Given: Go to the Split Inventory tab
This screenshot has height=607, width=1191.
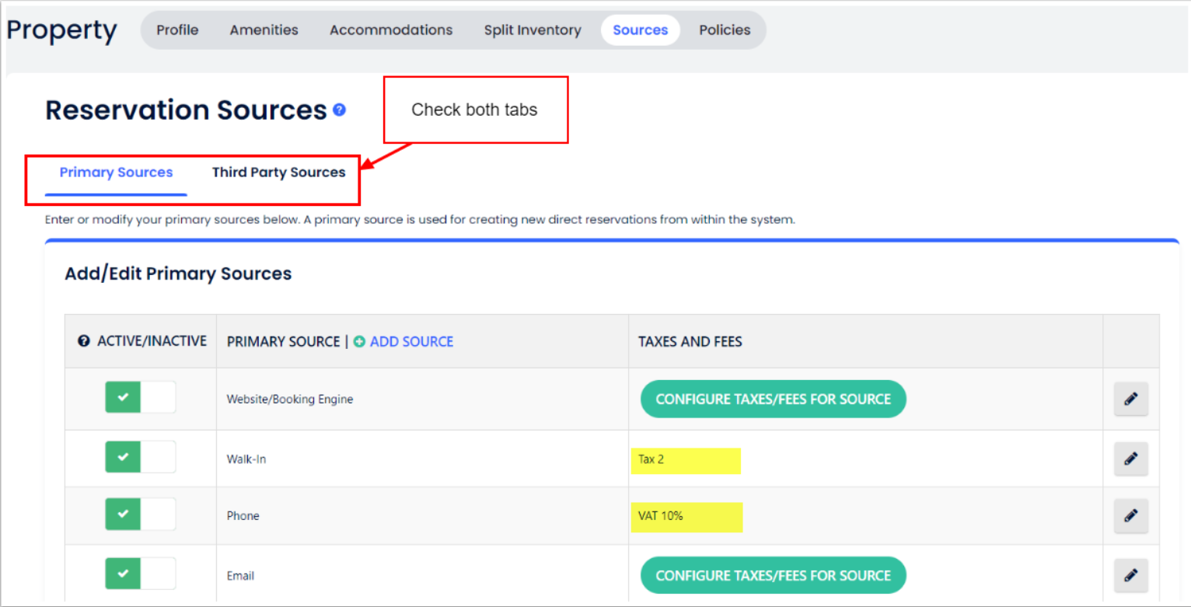Looking at the screenshot, I should [532, 30].
